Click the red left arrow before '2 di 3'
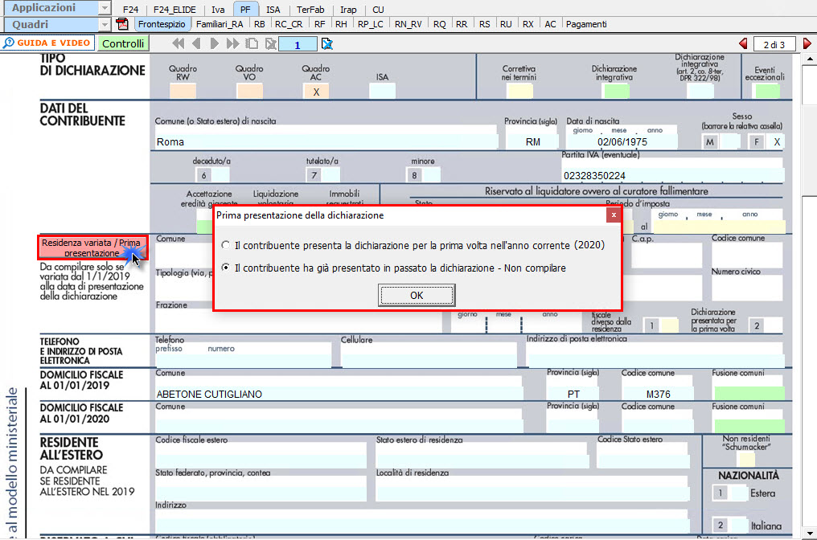 744,43
